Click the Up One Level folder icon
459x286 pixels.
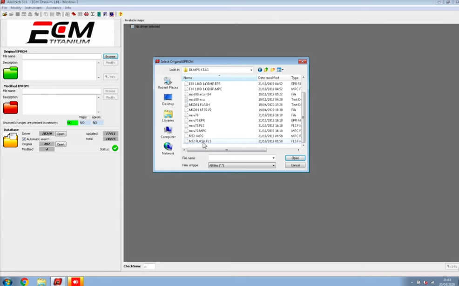266,70
